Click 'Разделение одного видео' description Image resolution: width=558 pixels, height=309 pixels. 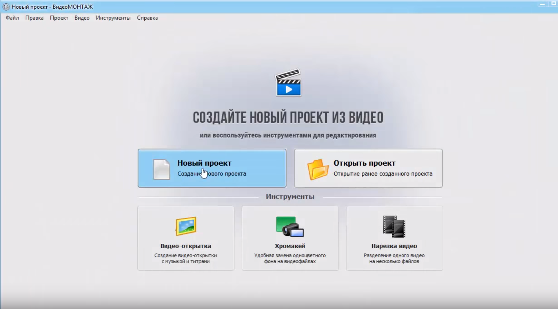click(394, 258)
